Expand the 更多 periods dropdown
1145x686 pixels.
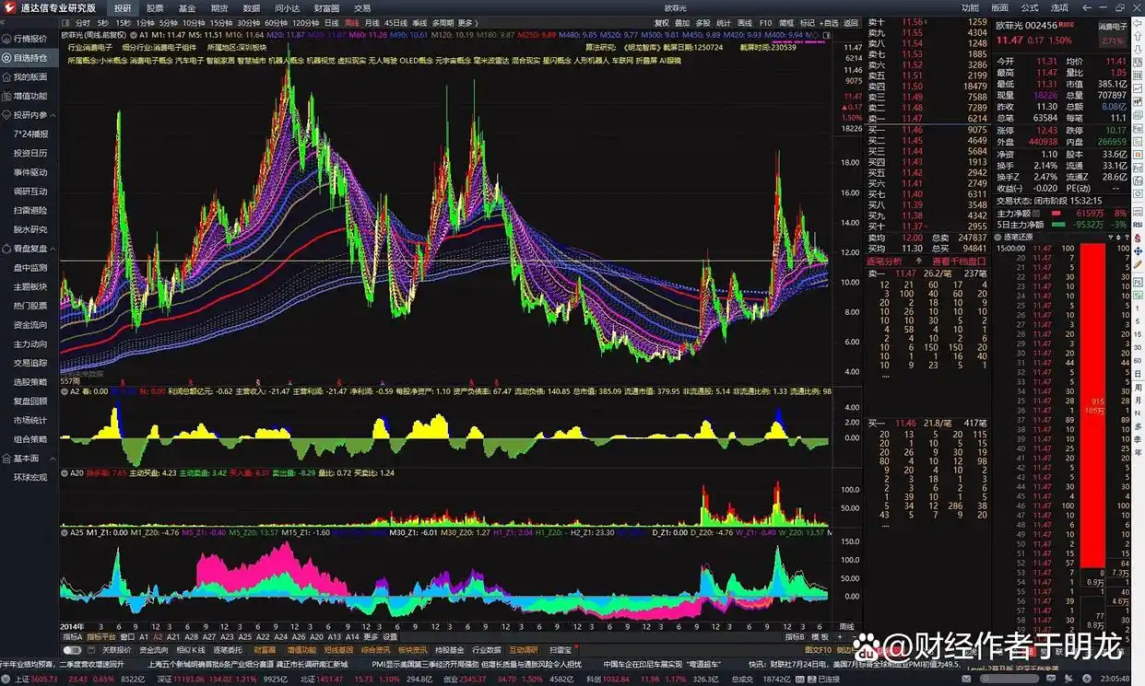pyautogui.click(x=464, y=22)
